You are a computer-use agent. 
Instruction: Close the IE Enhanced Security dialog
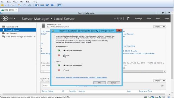click(x=119, y=30)
